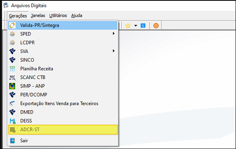Click the SCANC CTB label

(33, 77)
